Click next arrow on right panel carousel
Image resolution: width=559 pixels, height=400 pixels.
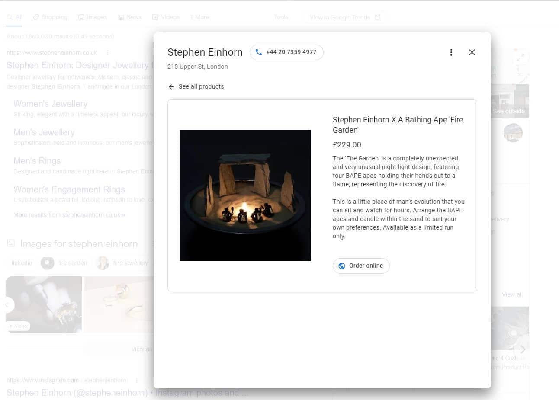523,349
